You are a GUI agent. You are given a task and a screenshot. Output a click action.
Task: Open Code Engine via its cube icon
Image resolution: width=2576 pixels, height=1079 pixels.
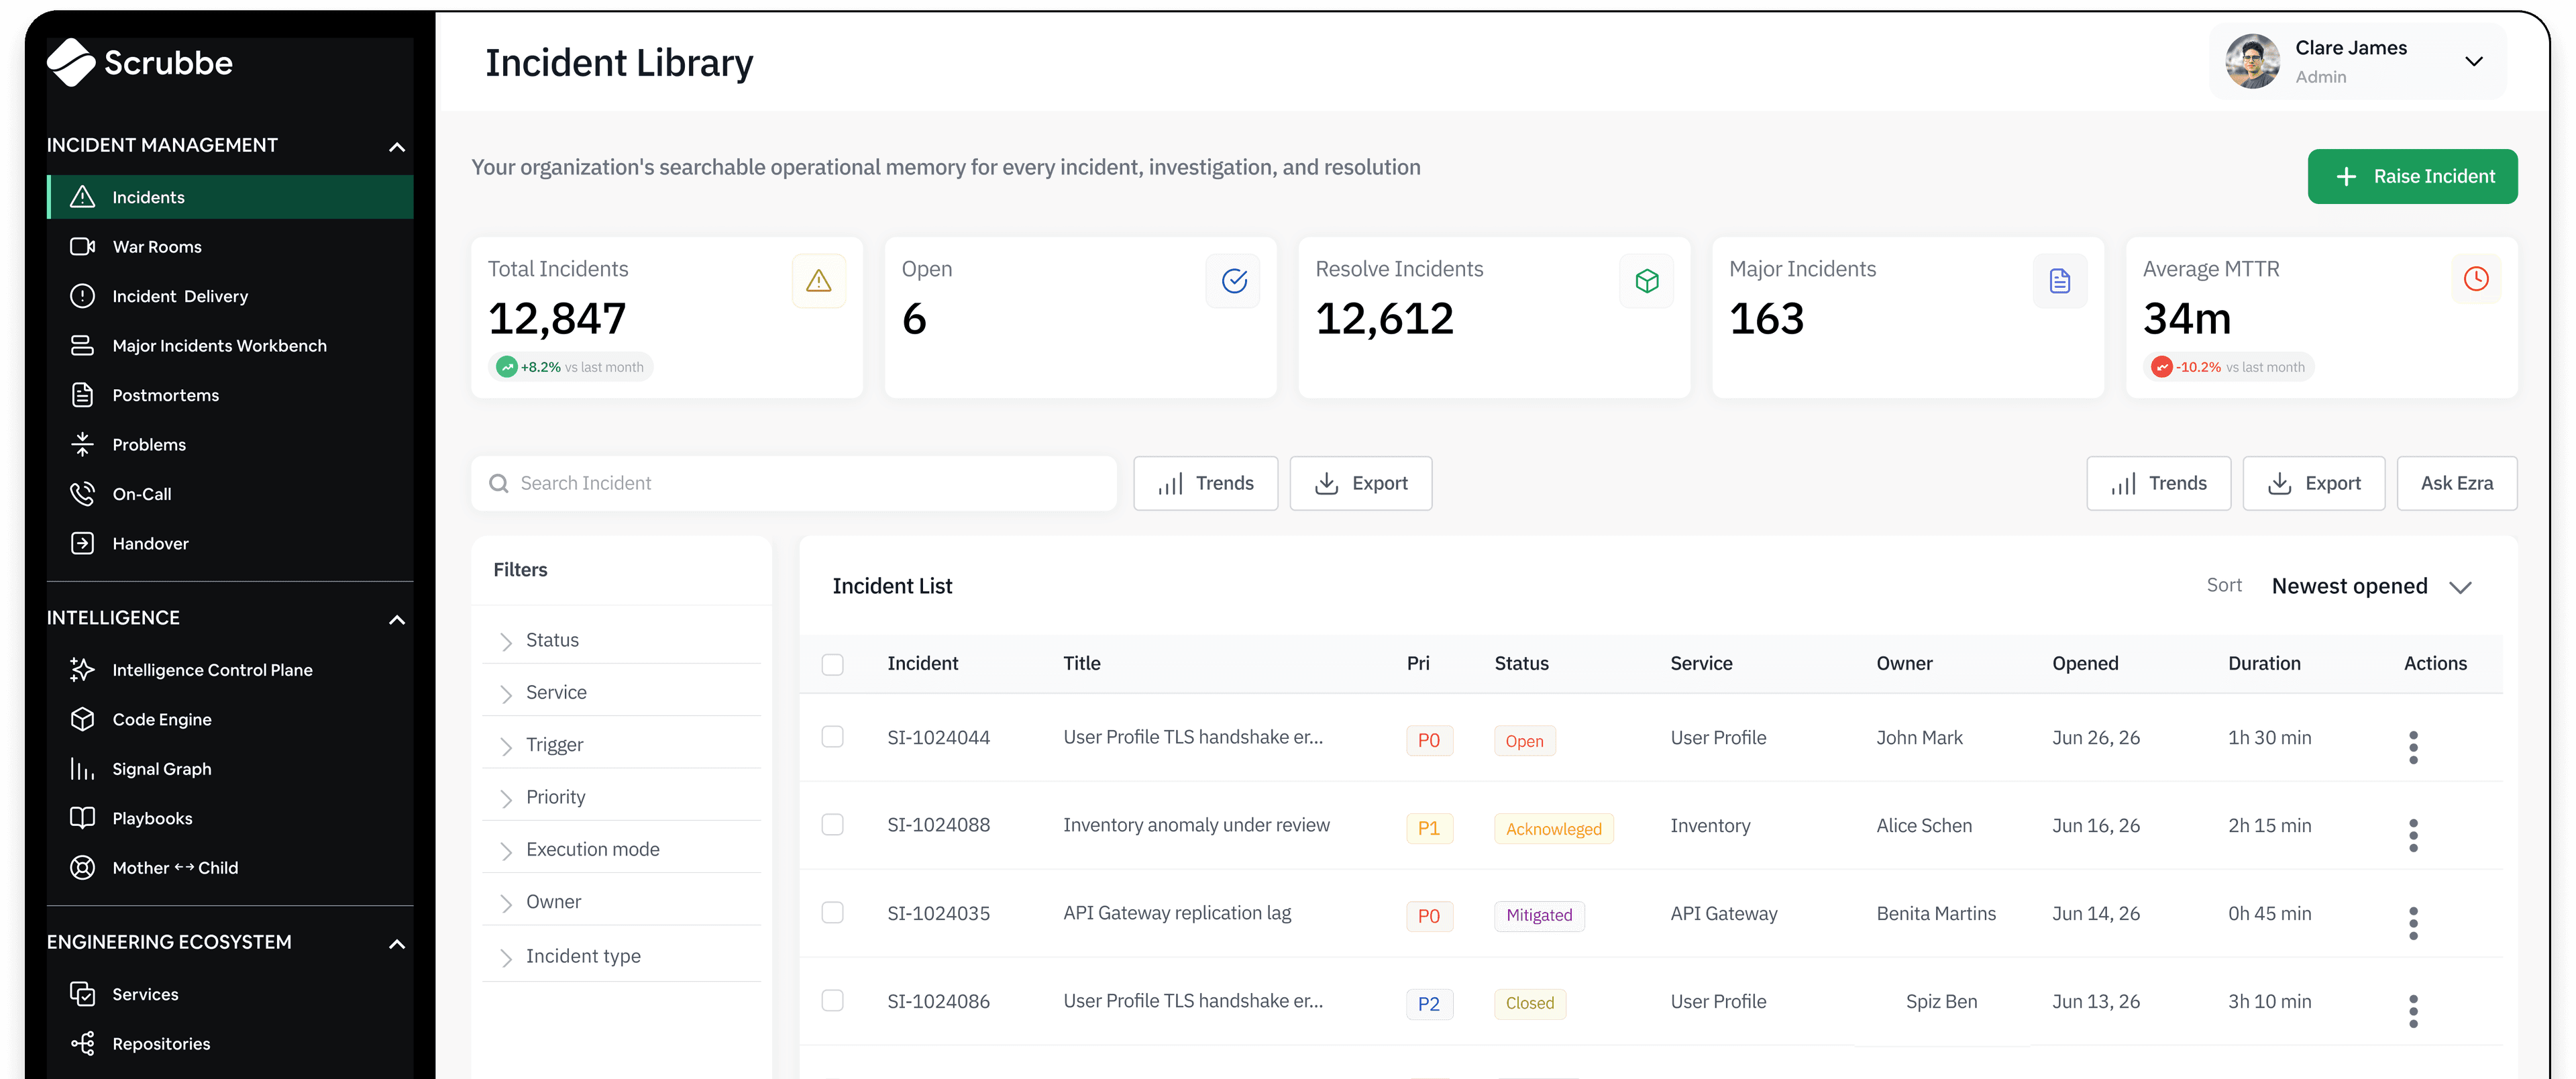click(x=83, y=719)
